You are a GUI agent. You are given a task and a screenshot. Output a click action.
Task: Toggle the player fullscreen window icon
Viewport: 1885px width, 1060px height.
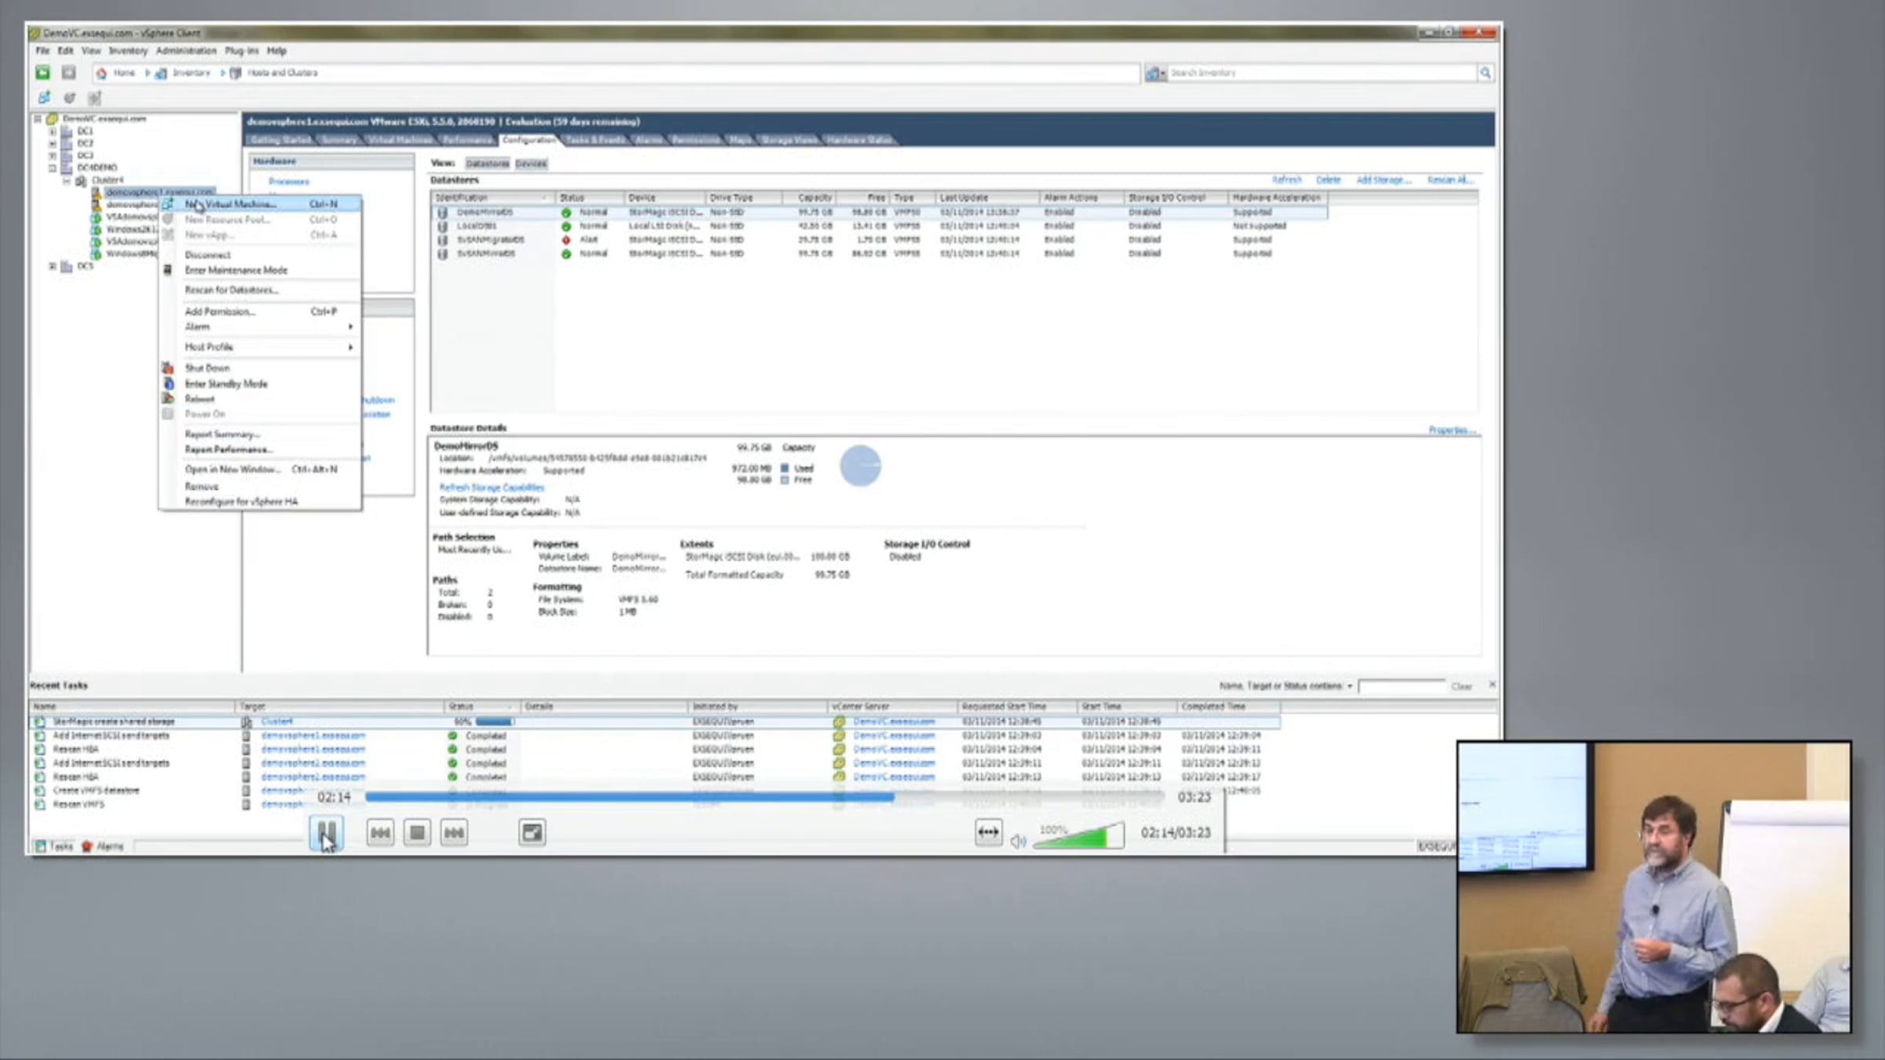[532, 832]
